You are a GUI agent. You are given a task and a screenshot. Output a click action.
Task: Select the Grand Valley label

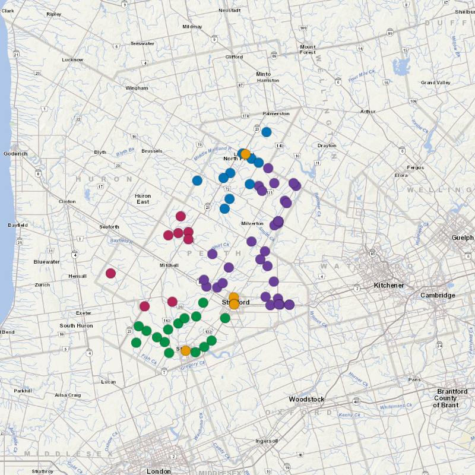(435, 83)
